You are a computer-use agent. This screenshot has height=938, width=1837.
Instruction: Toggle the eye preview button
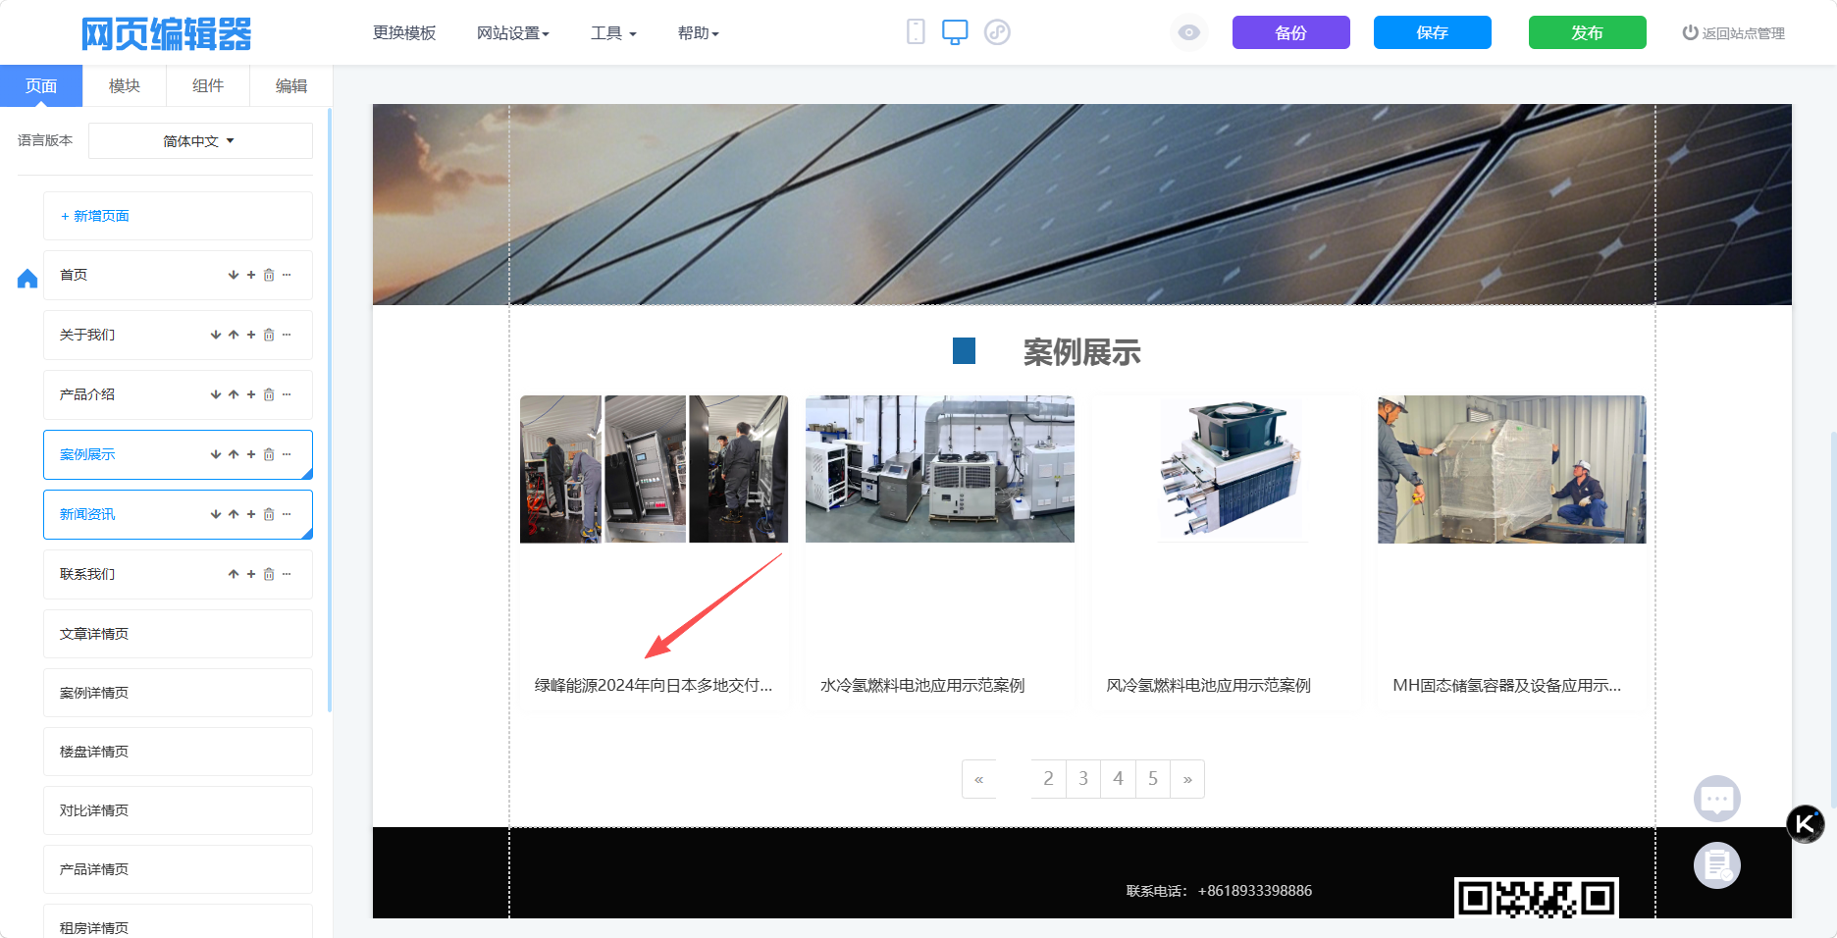(1188, 32)
